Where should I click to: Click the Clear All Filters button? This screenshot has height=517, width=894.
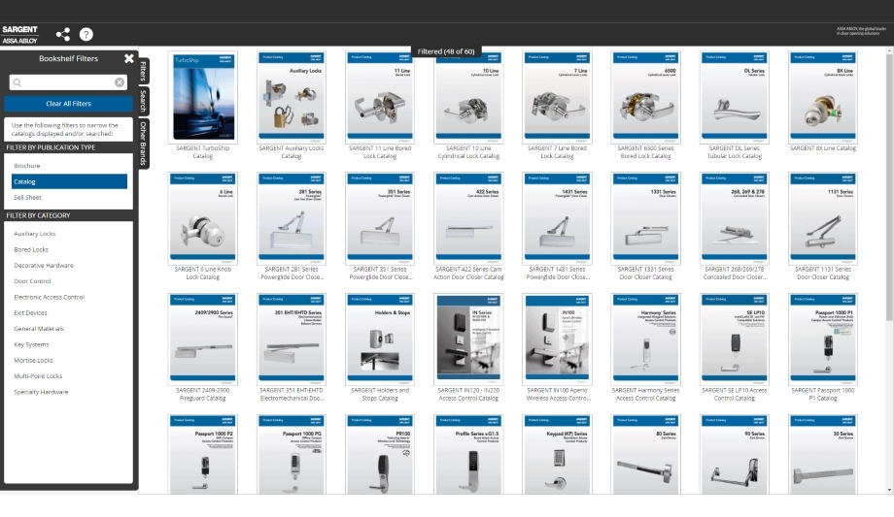pyautogui.click(x=68, y=104)
